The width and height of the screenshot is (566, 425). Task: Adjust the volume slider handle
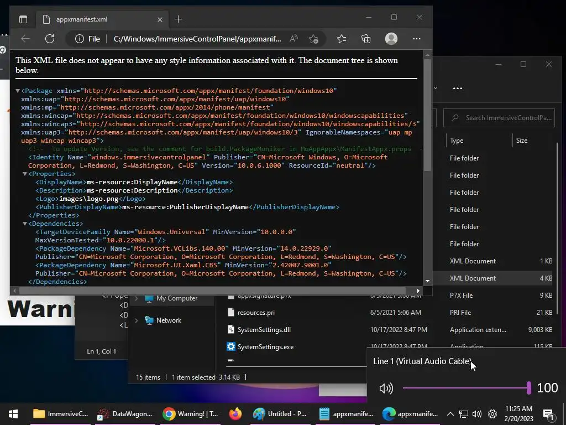click(529, 388)
